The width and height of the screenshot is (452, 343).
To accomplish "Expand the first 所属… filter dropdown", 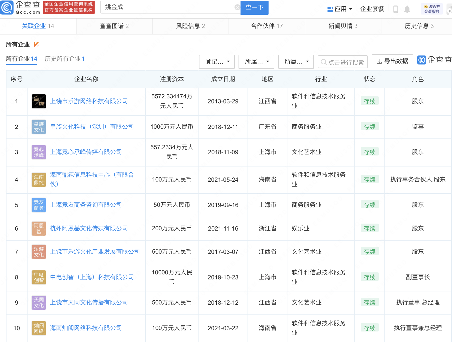I will pyautogui.click(x=256, y=62).
